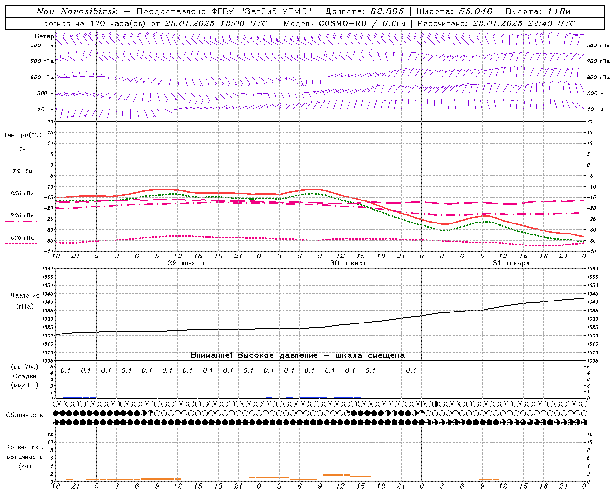This screenshot has width=612, height=490.
Task: Click the Nov_Novosibirsk station title
Action: click(77, 11)
